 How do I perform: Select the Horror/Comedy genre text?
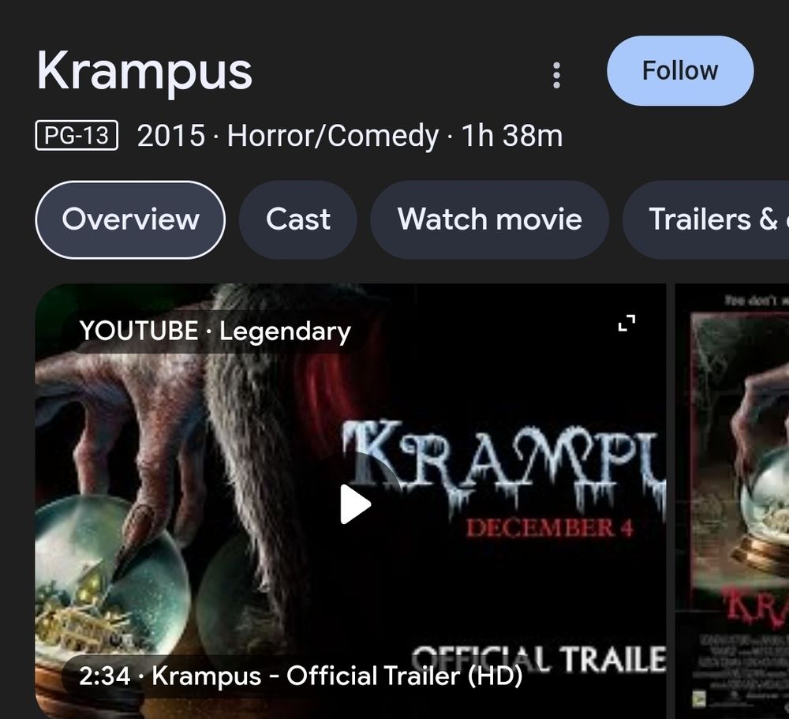pyautogui.click(x=333, y=136)
